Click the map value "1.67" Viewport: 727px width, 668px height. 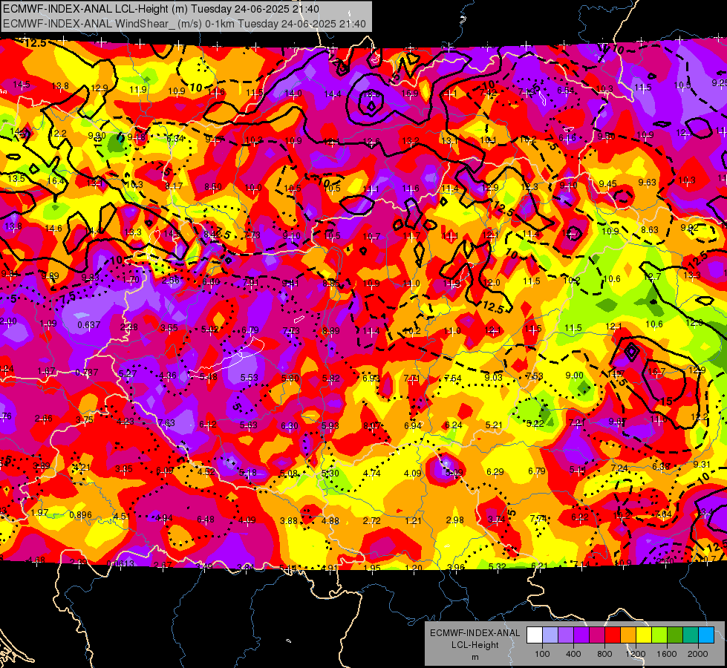[46, 371]
